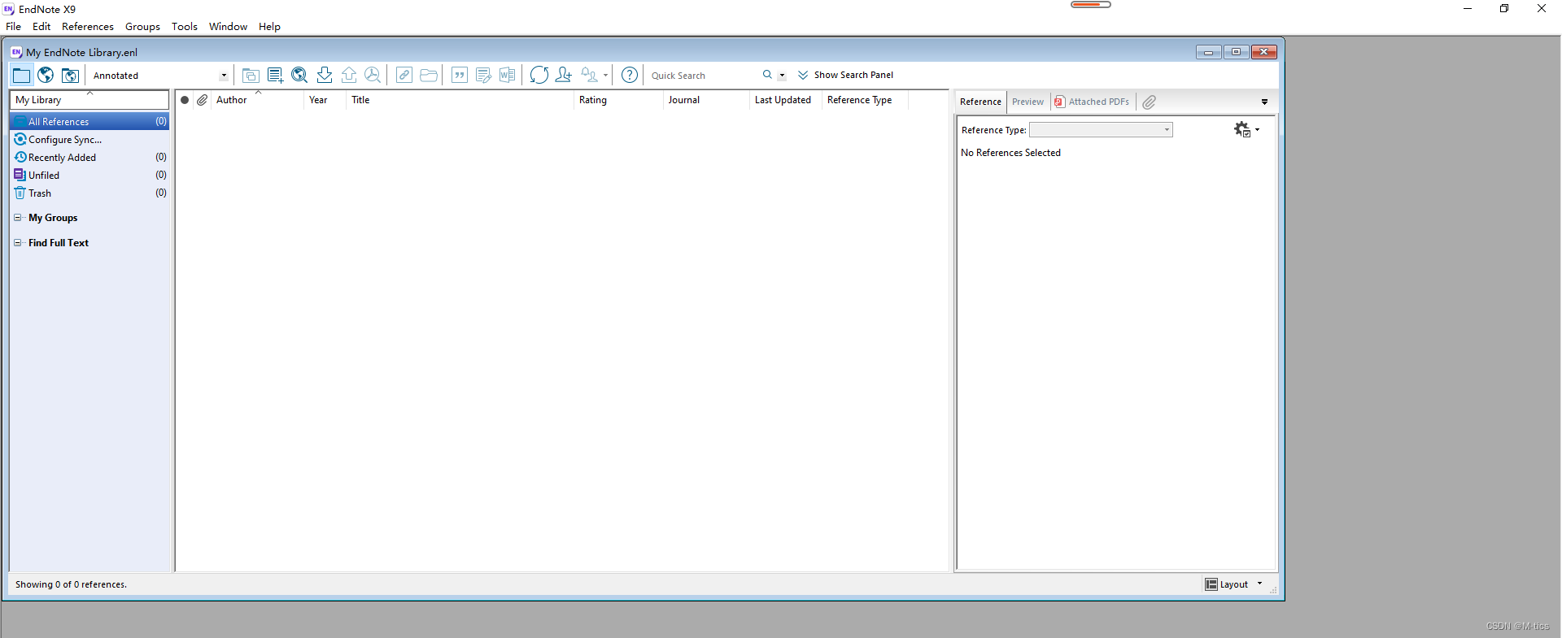Screen dimensions: 1562x638
Task: Sort by attachment paperclip column
Action: [x=203, y=100]
